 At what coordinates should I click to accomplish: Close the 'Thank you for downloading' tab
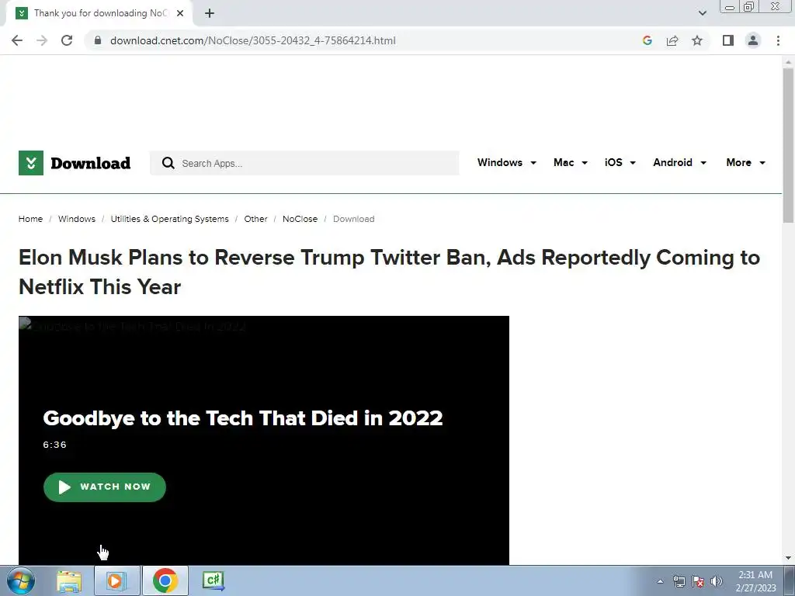[x=180, y=13]
